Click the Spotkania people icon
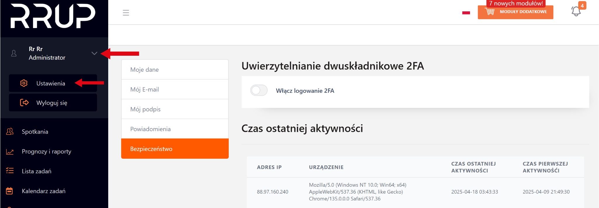 pyautogui.click(x=10, y=132)
